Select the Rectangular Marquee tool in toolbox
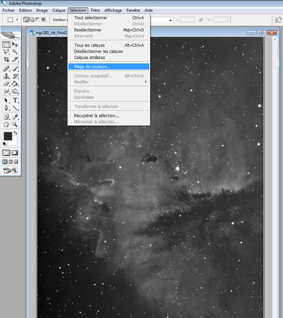283x318 pixels. [x=6, y=44]
